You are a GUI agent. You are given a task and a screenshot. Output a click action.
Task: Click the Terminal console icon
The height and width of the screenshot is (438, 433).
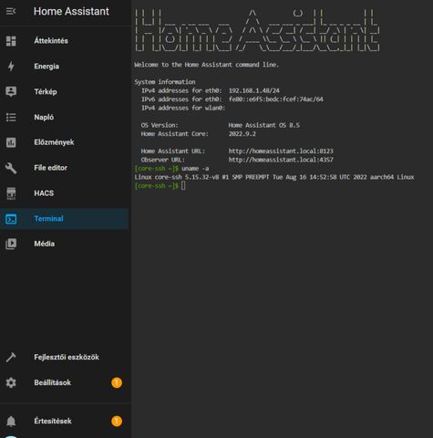tap(11, 219)
